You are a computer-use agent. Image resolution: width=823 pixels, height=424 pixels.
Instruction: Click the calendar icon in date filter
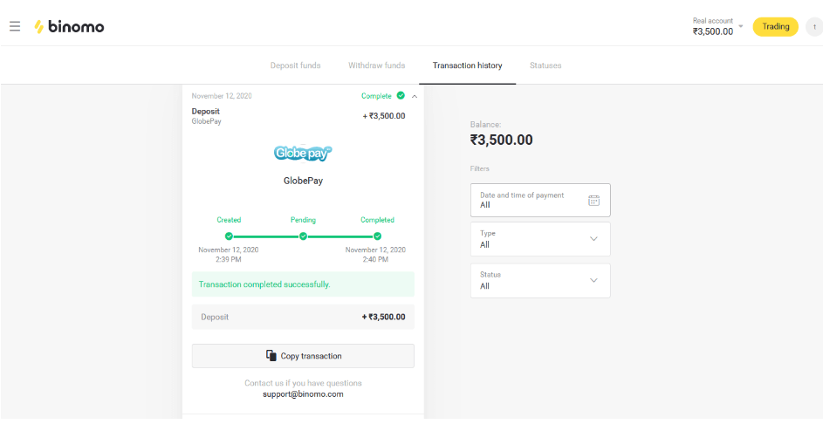point(593,200)
